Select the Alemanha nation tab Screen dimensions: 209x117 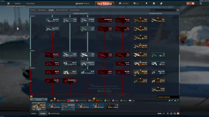tap(62, 101)
